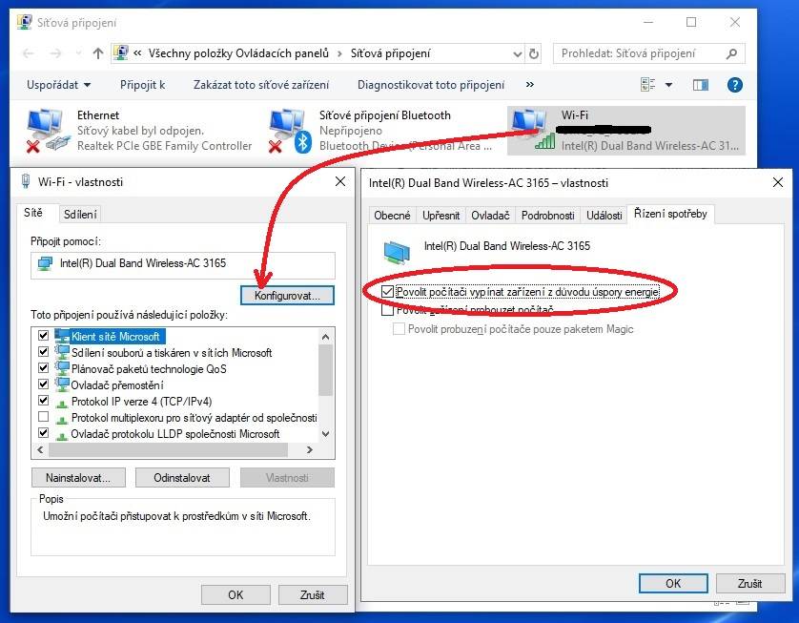This screenshot has height=623, width=799.
Task: Change view layout icon in toolbar
Action: [647, 85]
